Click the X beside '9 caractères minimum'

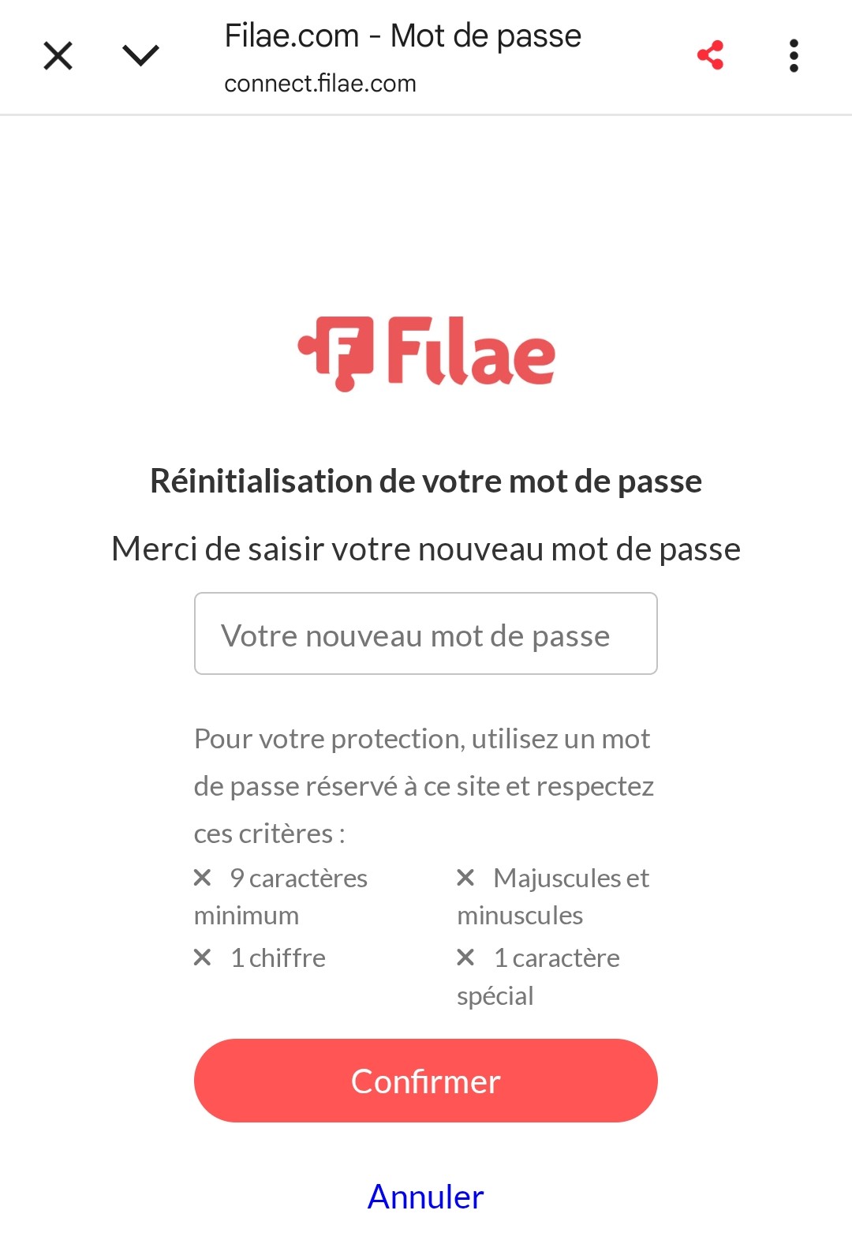tap(203, 878)
